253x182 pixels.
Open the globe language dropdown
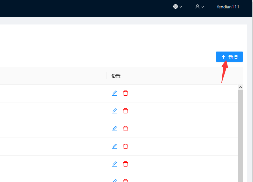coord(177,6)
